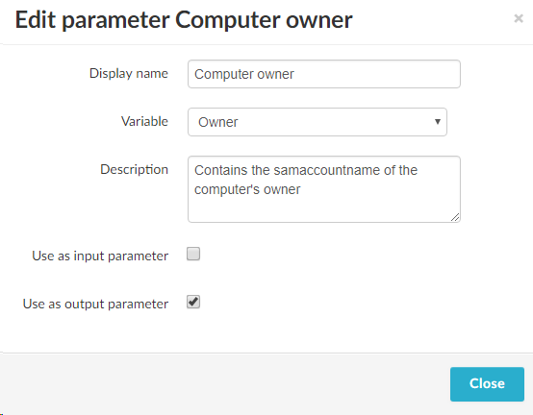Click the Display name input field
The image size is (533, 415).
324,74
